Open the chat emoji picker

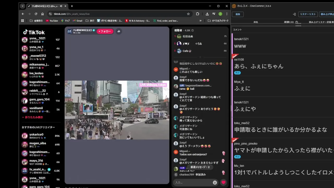215,183
